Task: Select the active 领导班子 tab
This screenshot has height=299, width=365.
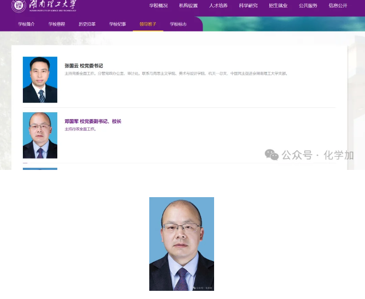Action: tap(148, 24)
